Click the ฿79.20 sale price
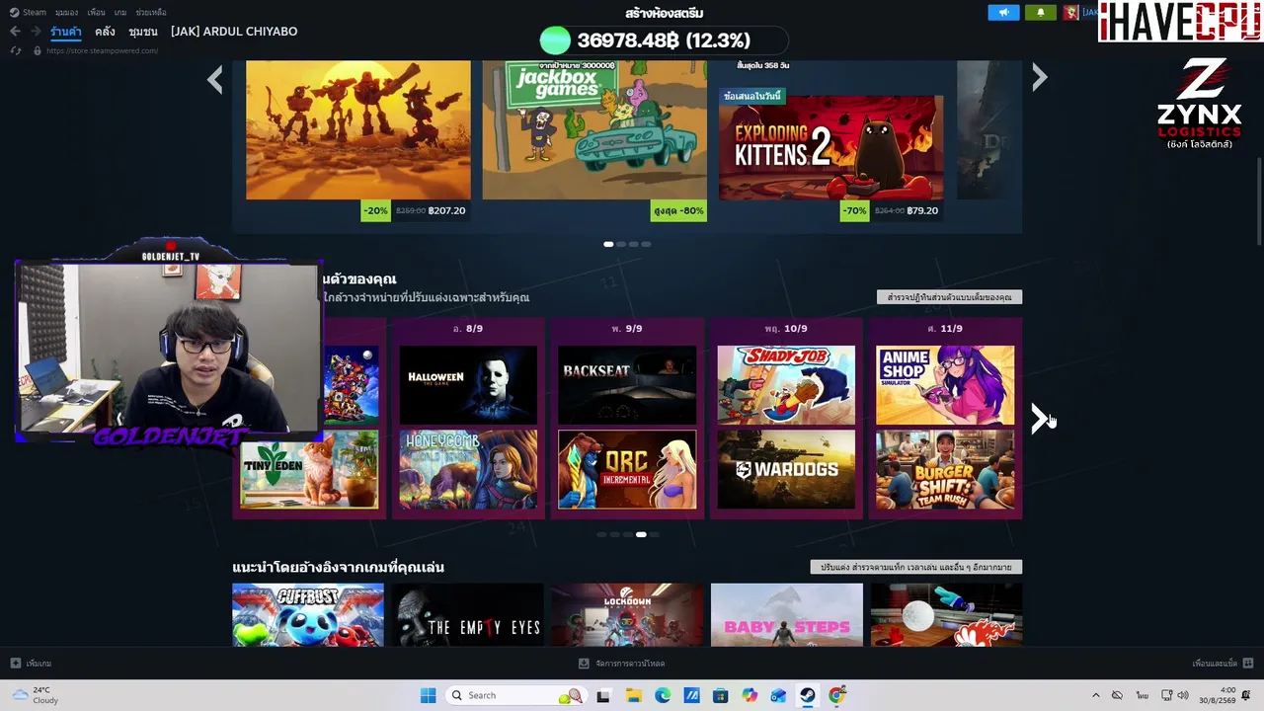The height and width of the screenshot is (711, 1264). tap(920, 210)
